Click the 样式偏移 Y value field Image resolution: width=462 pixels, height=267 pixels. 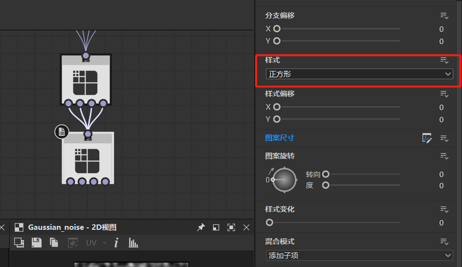pos(441,119)
